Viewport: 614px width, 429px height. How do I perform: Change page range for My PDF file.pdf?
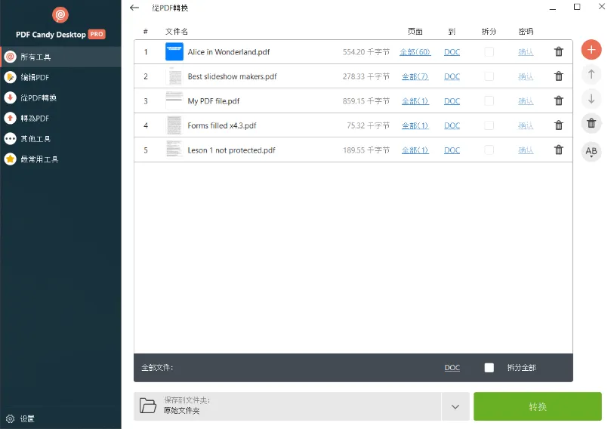click(x=415, y=101)
